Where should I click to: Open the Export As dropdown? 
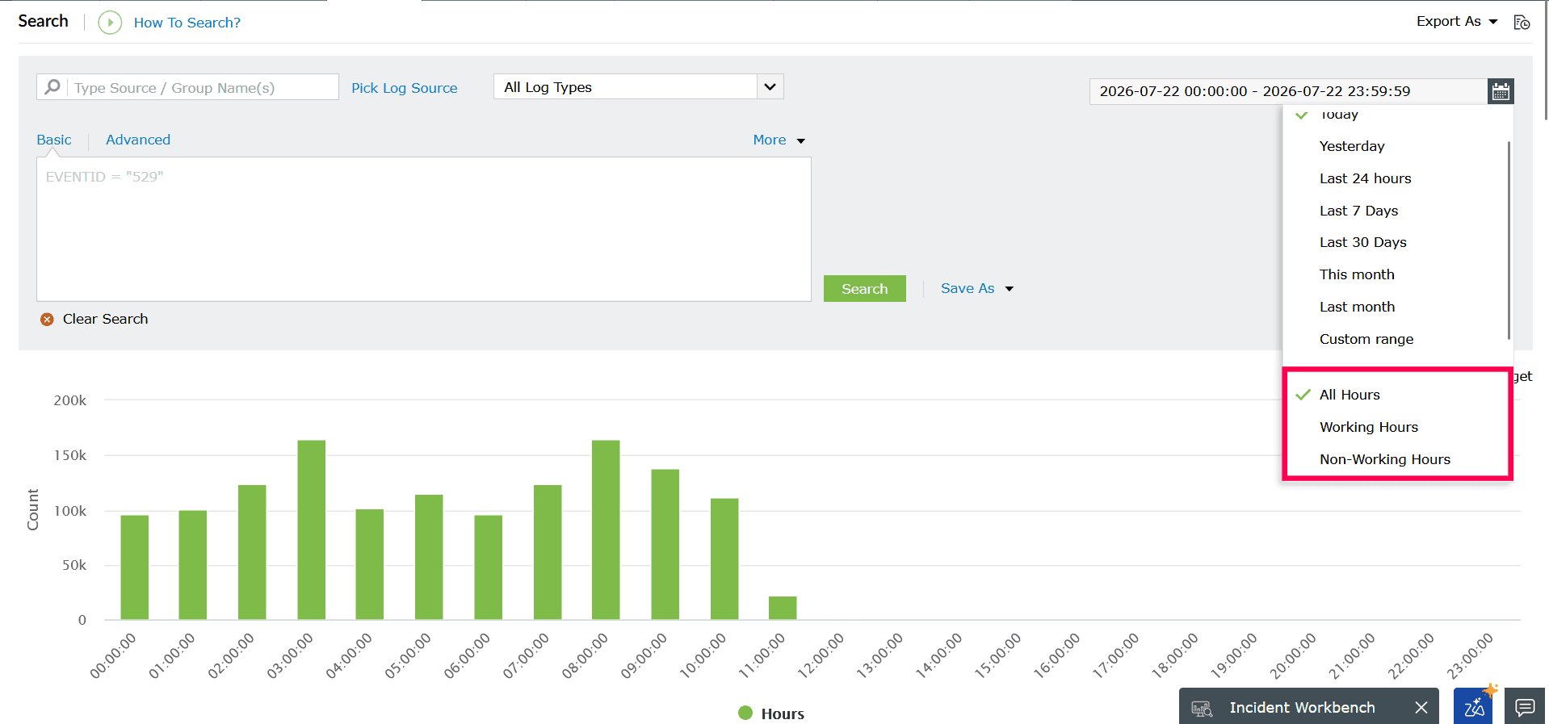click(1457, 21)
